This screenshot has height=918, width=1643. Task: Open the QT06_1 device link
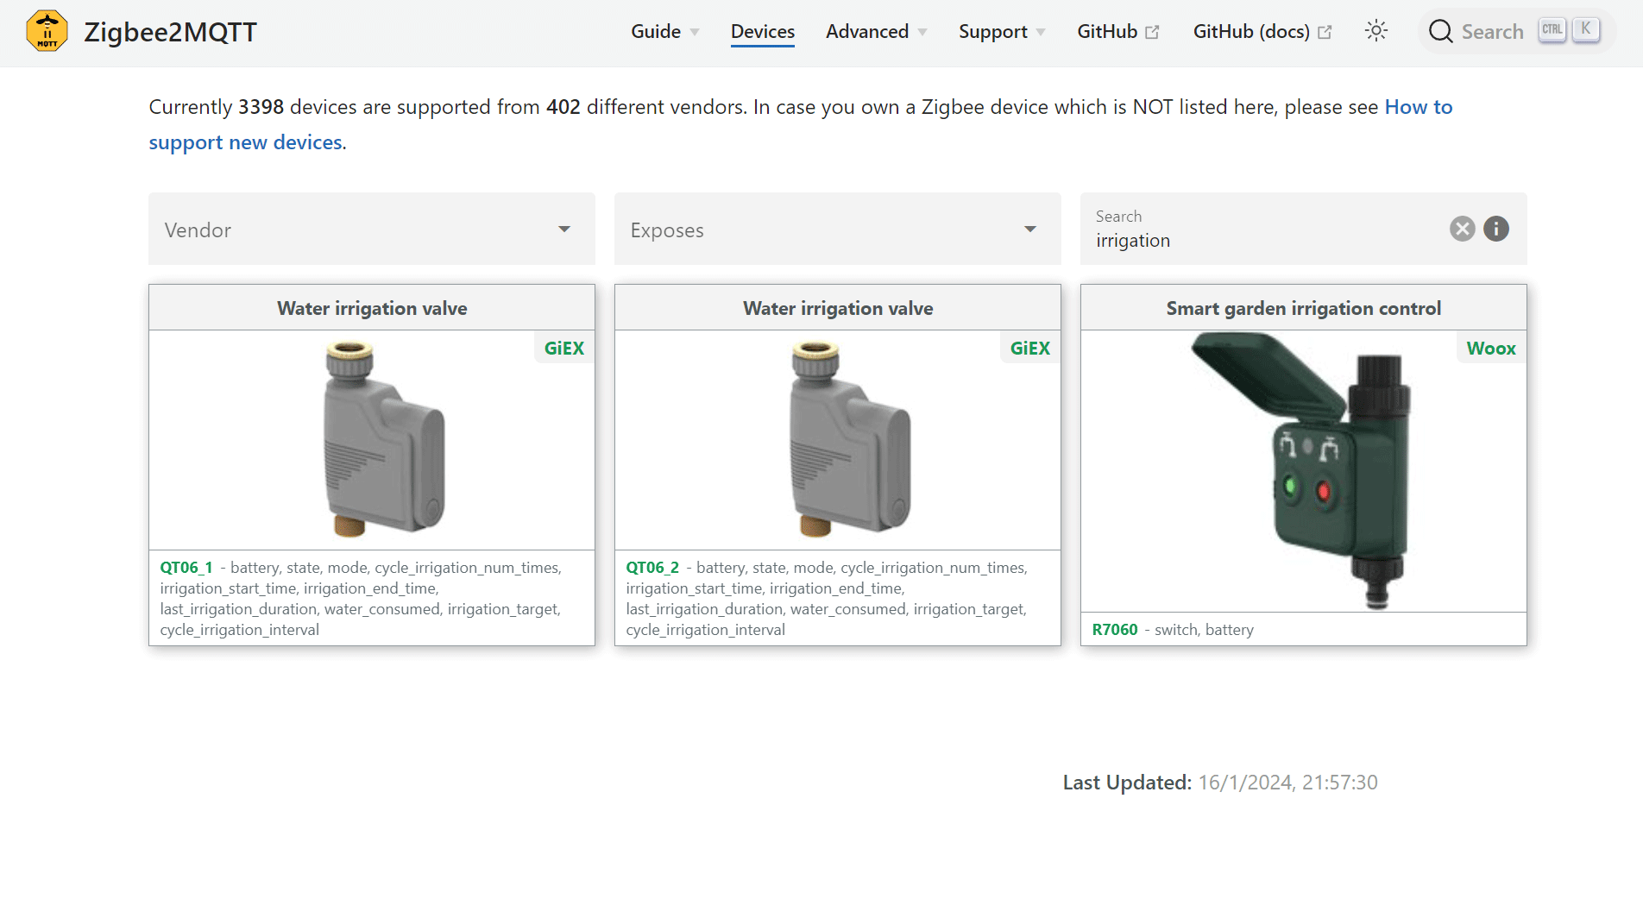click(x=186, y=568)
